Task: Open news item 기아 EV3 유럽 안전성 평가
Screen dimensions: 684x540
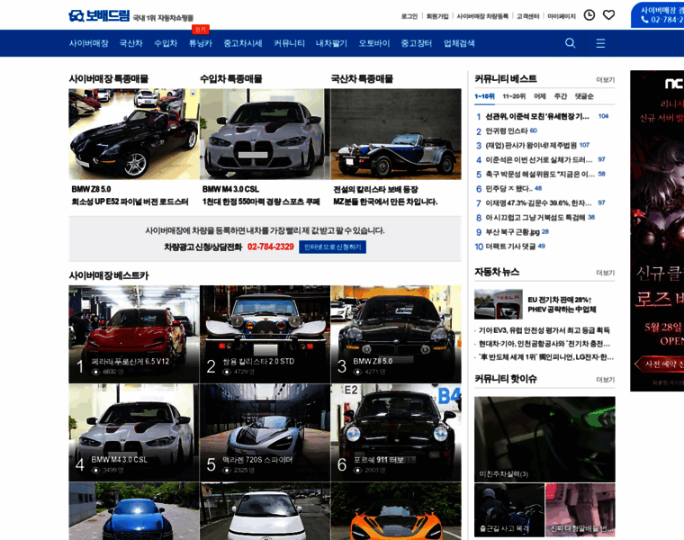Action: point(544,330)
